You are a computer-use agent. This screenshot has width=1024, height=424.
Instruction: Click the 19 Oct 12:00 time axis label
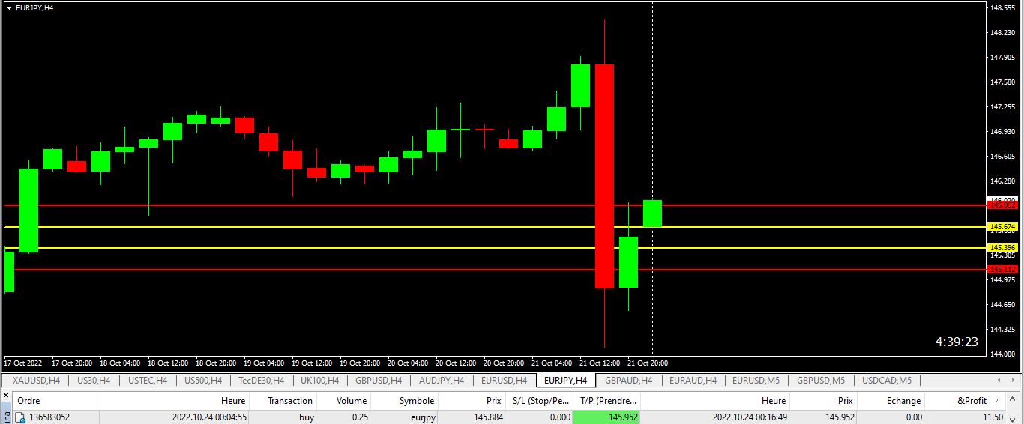click(x=311, y=363)
